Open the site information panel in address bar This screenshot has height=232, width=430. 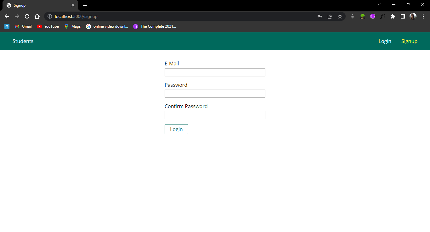coord(50,16)
